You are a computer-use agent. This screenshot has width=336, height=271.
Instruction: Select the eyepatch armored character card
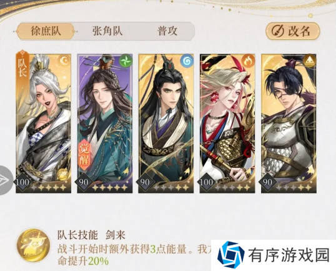click(289, 124)
